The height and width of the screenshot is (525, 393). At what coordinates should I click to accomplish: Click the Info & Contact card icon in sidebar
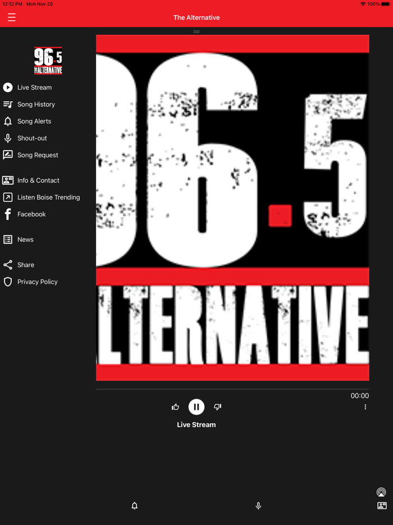(x=8, y=180)
